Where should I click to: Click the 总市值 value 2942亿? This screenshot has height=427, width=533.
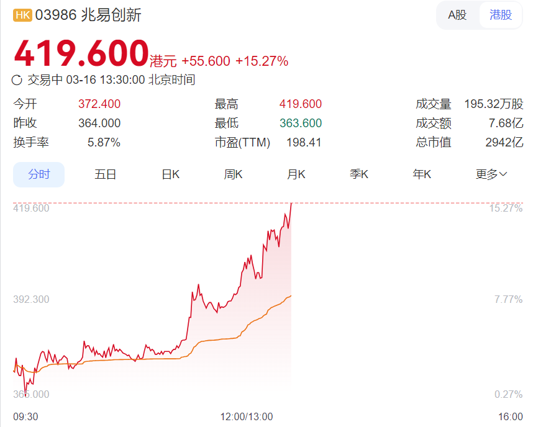click(504, 142)
